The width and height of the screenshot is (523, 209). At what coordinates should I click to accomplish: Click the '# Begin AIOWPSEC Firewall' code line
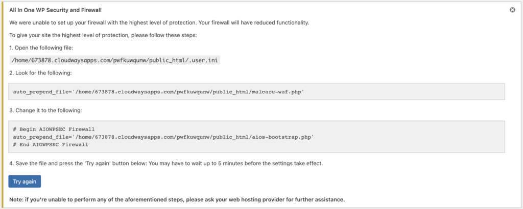point(54,129)
